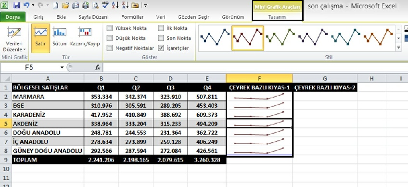Enable Son Nokta checkbox
The height and width of the screenshot is (187, 408).
(161, 38)
